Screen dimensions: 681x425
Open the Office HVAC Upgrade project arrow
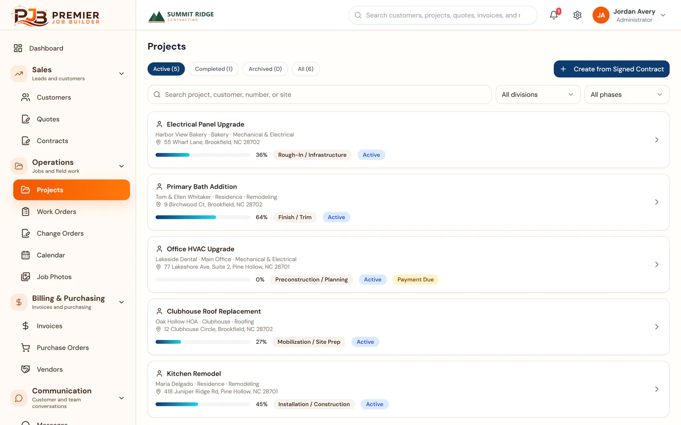click(x=657, y=264)
